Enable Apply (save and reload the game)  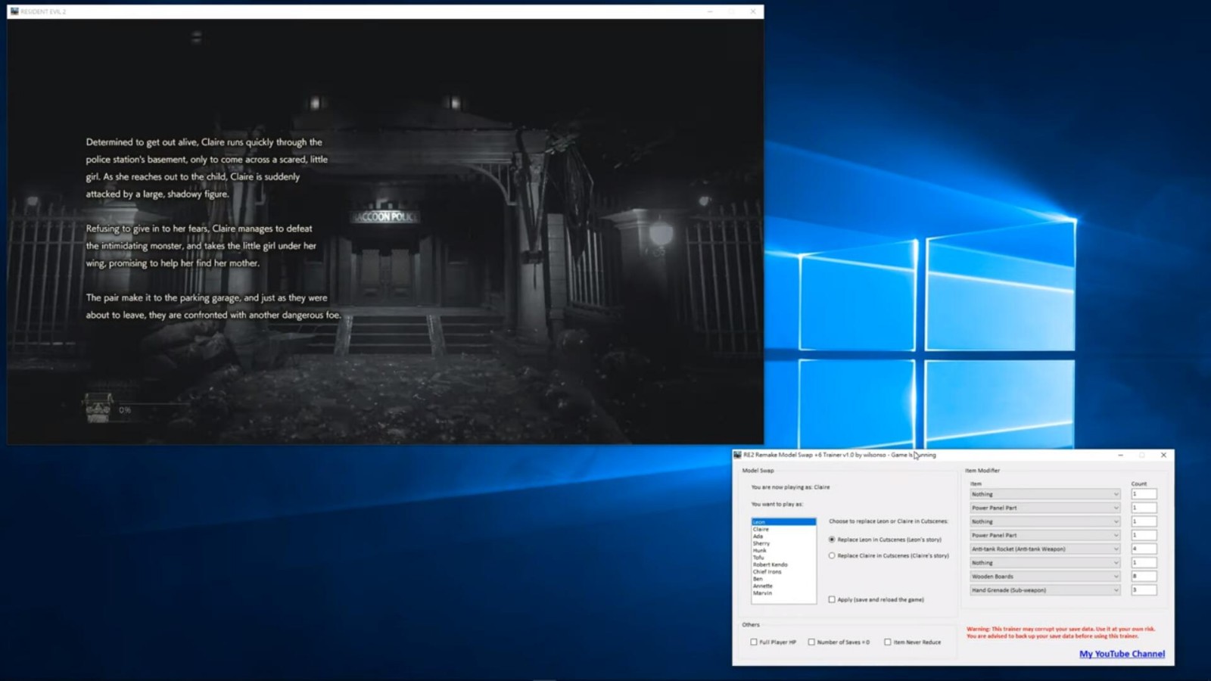[x=832, y=599]
